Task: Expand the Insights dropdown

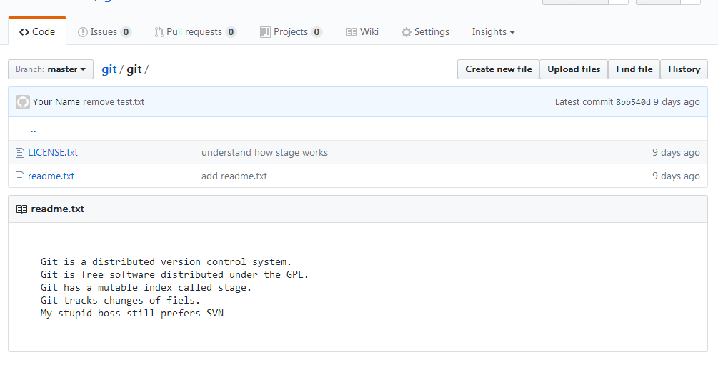Action: click(x=493, y=31)
